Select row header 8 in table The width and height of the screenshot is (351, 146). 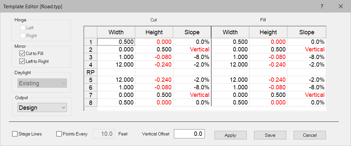click(x=90, y=102)
